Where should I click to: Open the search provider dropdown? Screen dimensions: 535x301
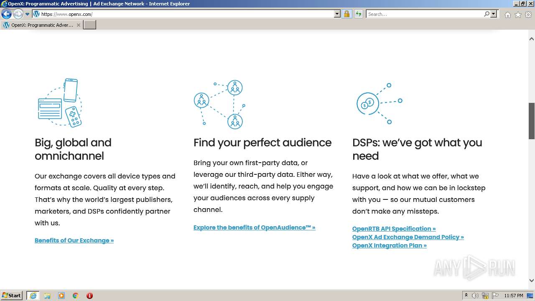tap(494, 14)
